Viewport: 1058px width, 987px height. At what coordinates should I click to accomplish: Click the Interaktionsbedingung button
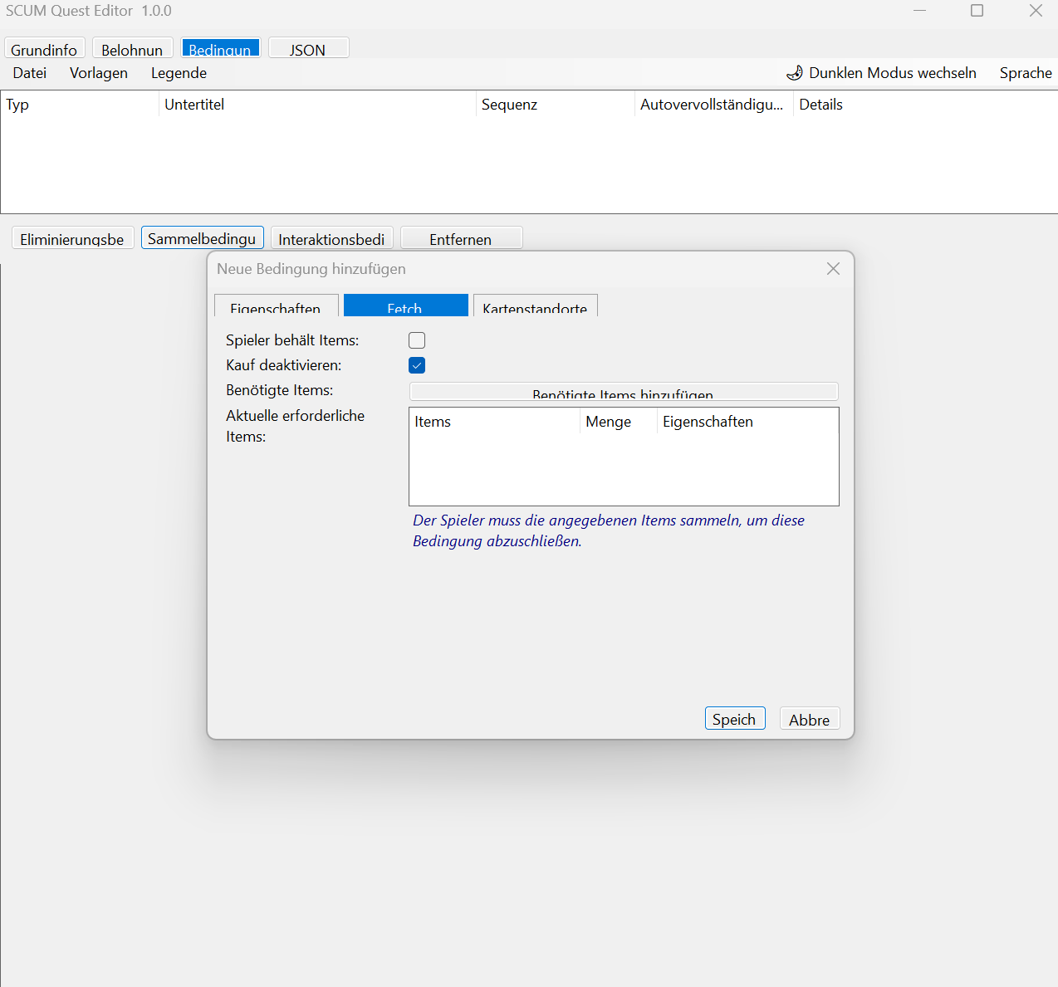(x=331, y=238)
